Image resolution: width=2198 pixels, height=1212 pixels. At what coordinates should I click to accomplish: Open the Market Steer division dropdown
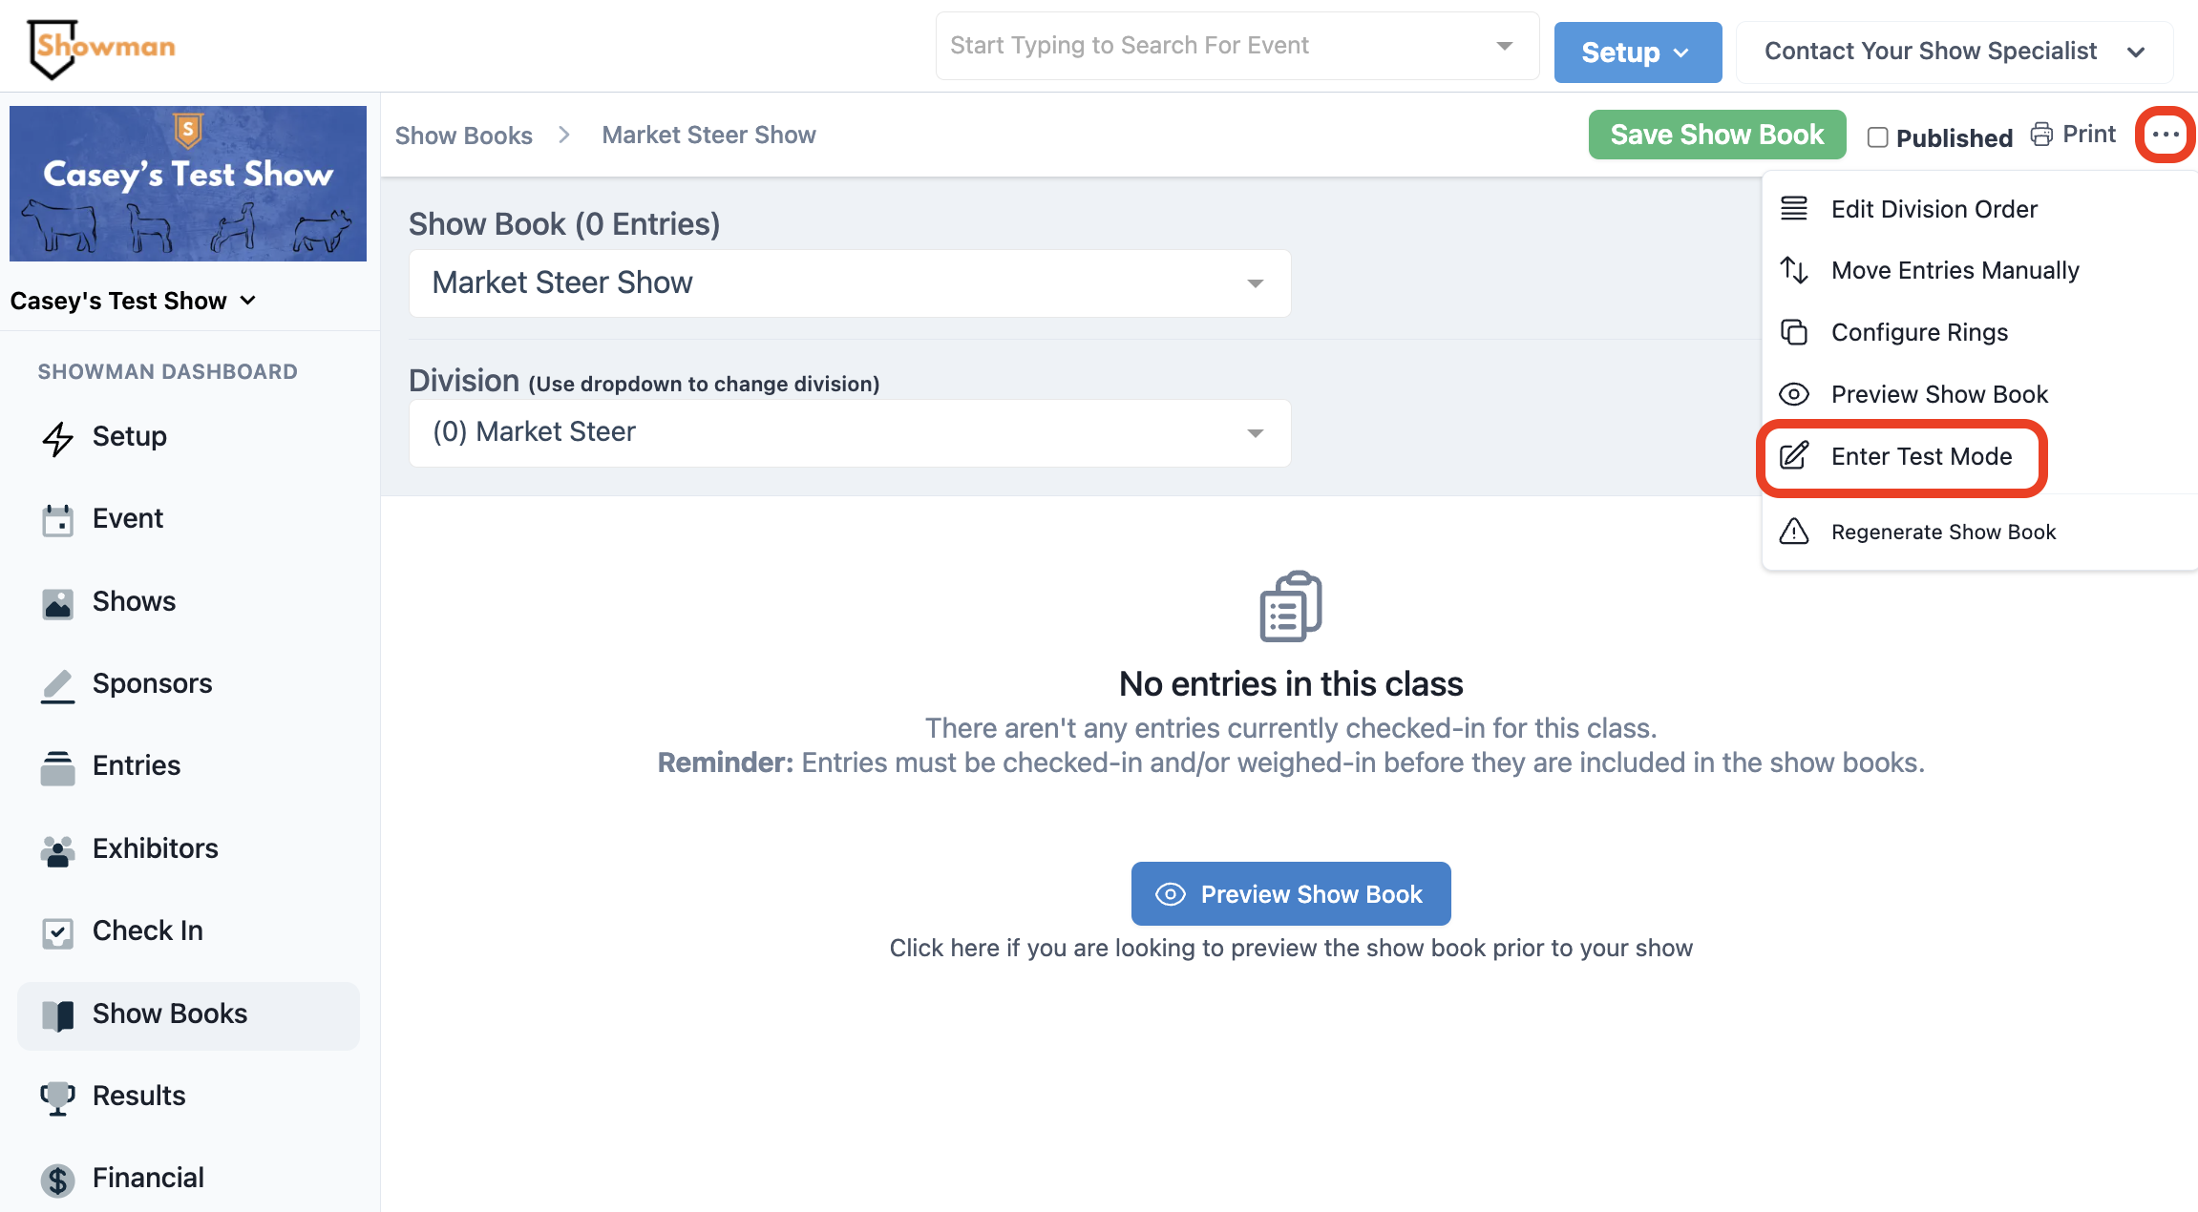pyautogui.click(x=850, y=432)
